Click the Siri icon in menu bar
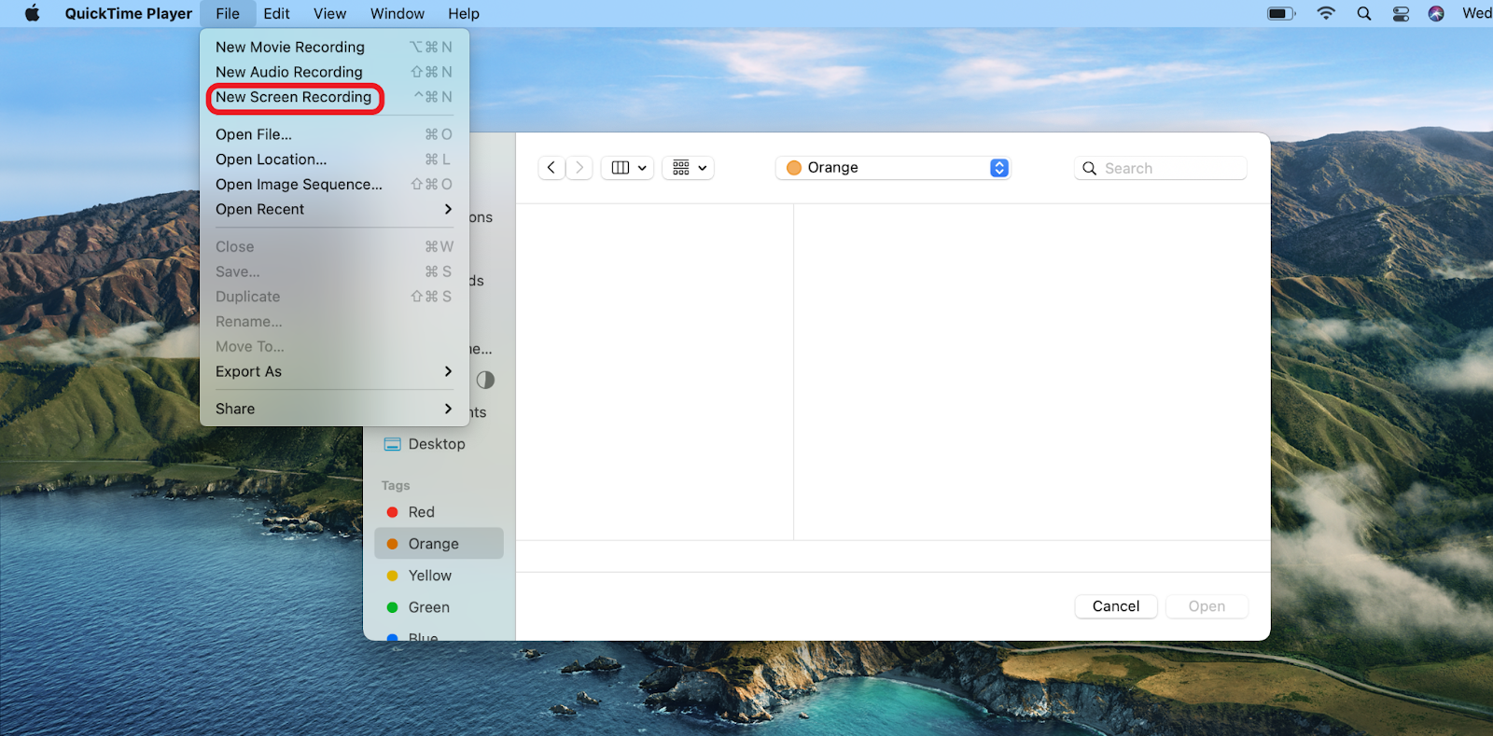This screenshot has height=736, width=1493. pyautogui.click(x=1436, y=13)
